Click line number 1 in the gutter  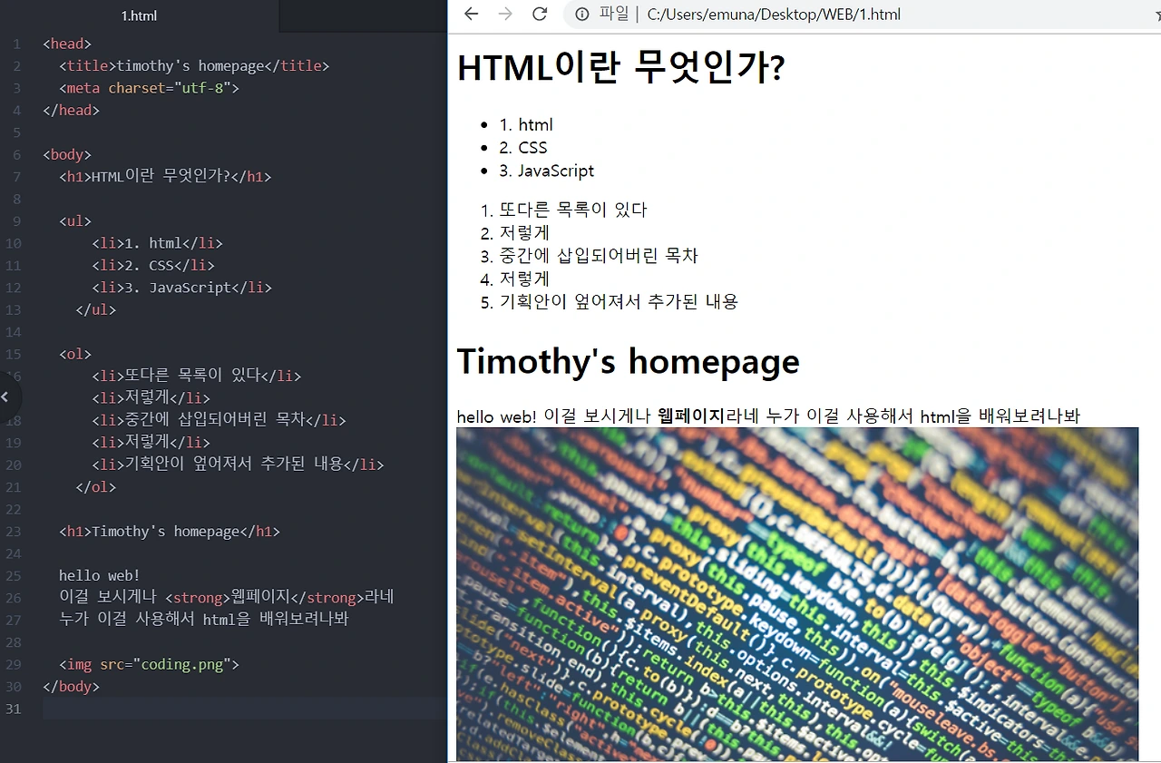(x=16, y=44)
